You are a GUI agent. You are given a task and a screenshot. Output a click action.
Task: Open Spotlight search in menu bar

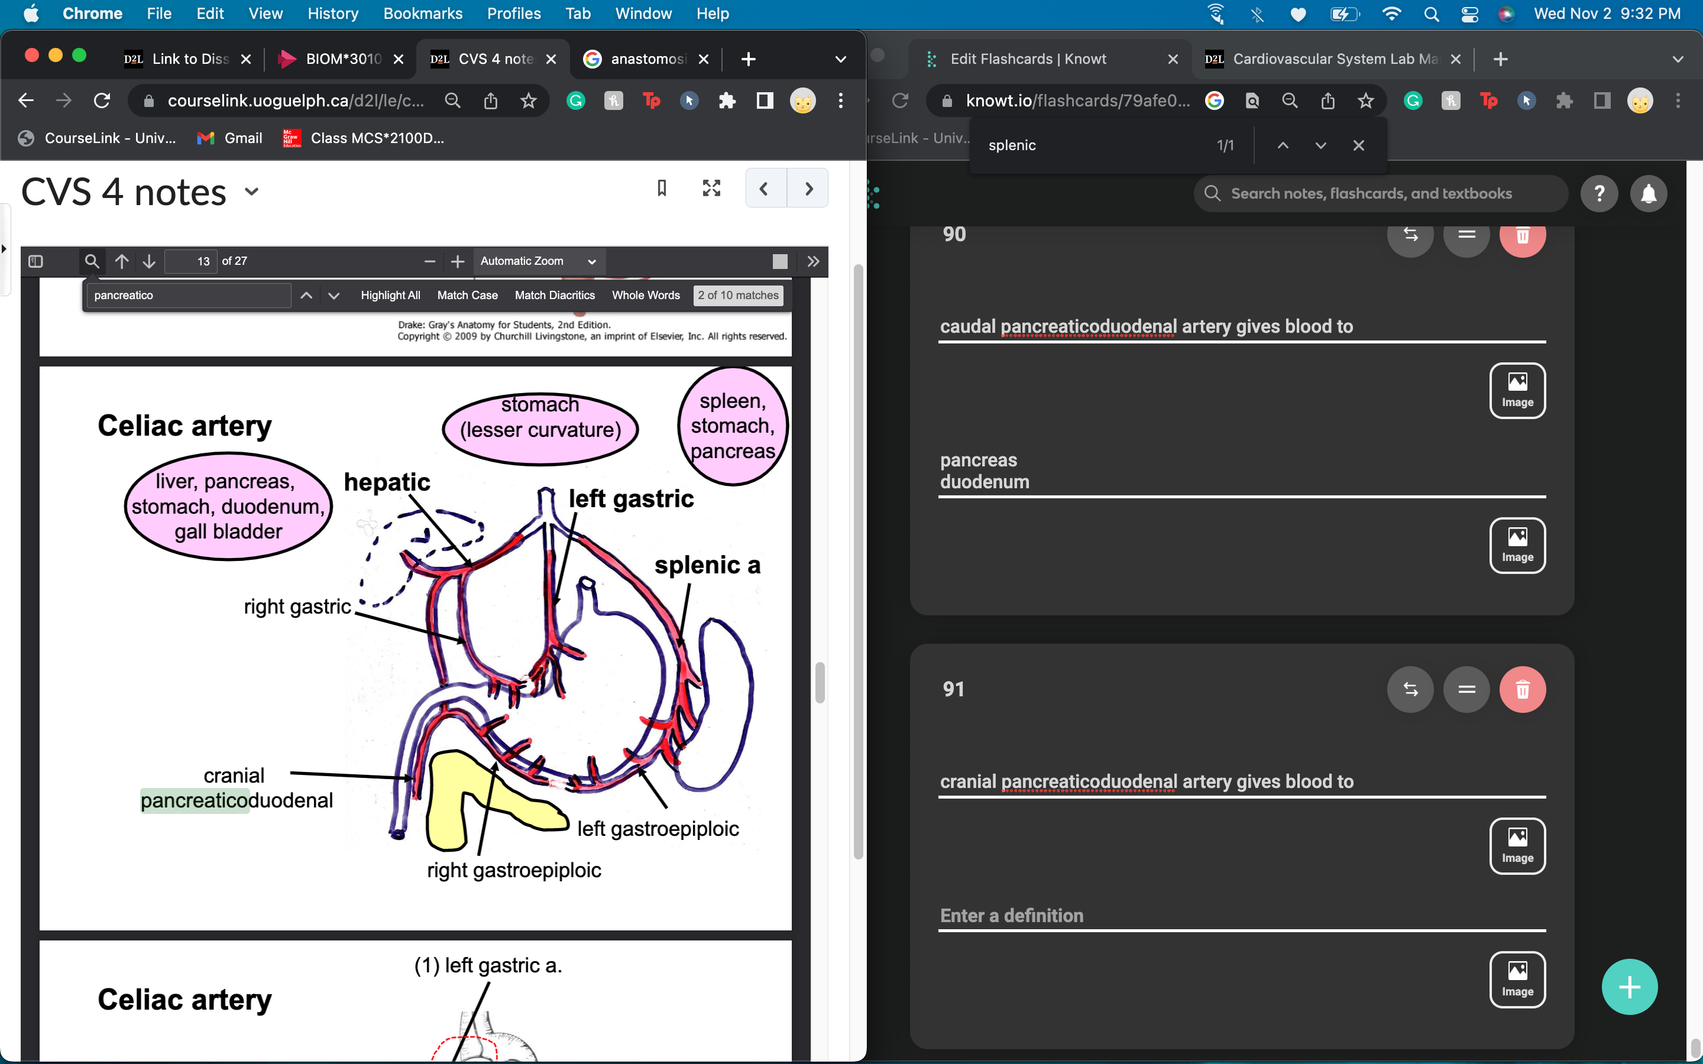[1430, 14]
